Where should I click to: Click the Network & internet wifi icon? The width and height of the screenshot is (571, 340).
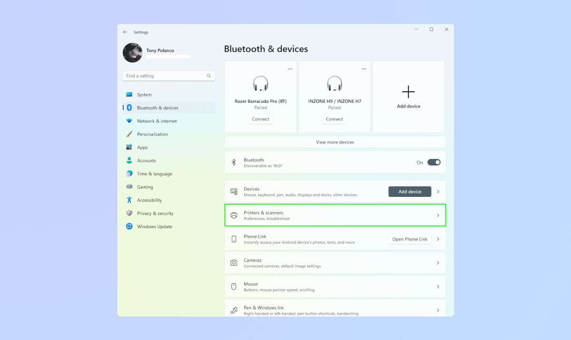pyautogui.click(x=129, y=121)
